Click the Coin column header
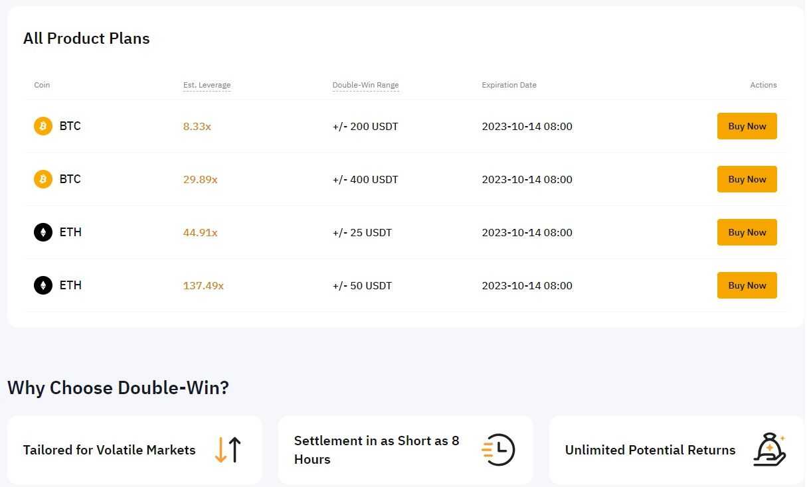This screenshot has height=487, width=807. pos(42,84)
